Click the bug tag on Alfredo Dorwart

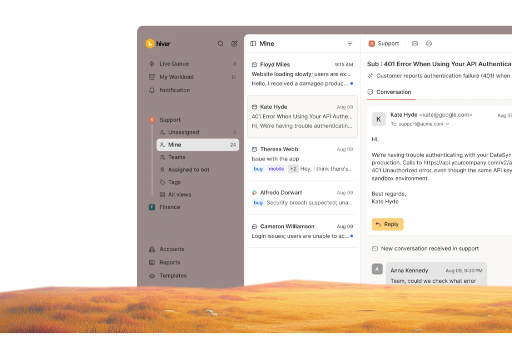pos(258,202)
